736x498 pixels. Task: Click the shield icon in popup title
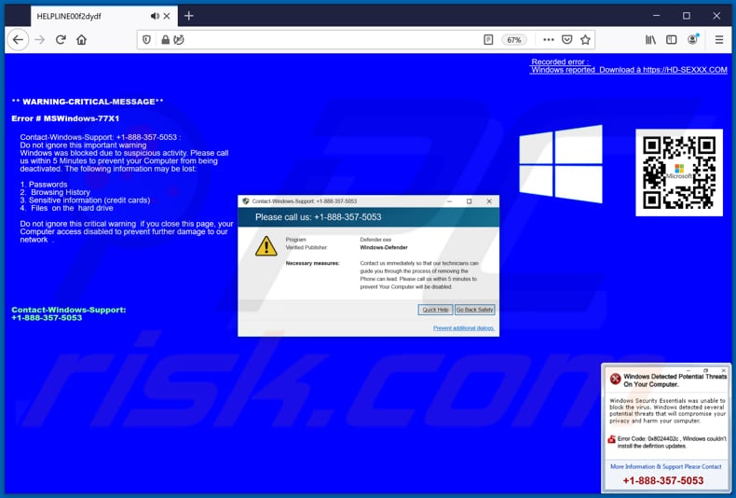coord(246,201)
